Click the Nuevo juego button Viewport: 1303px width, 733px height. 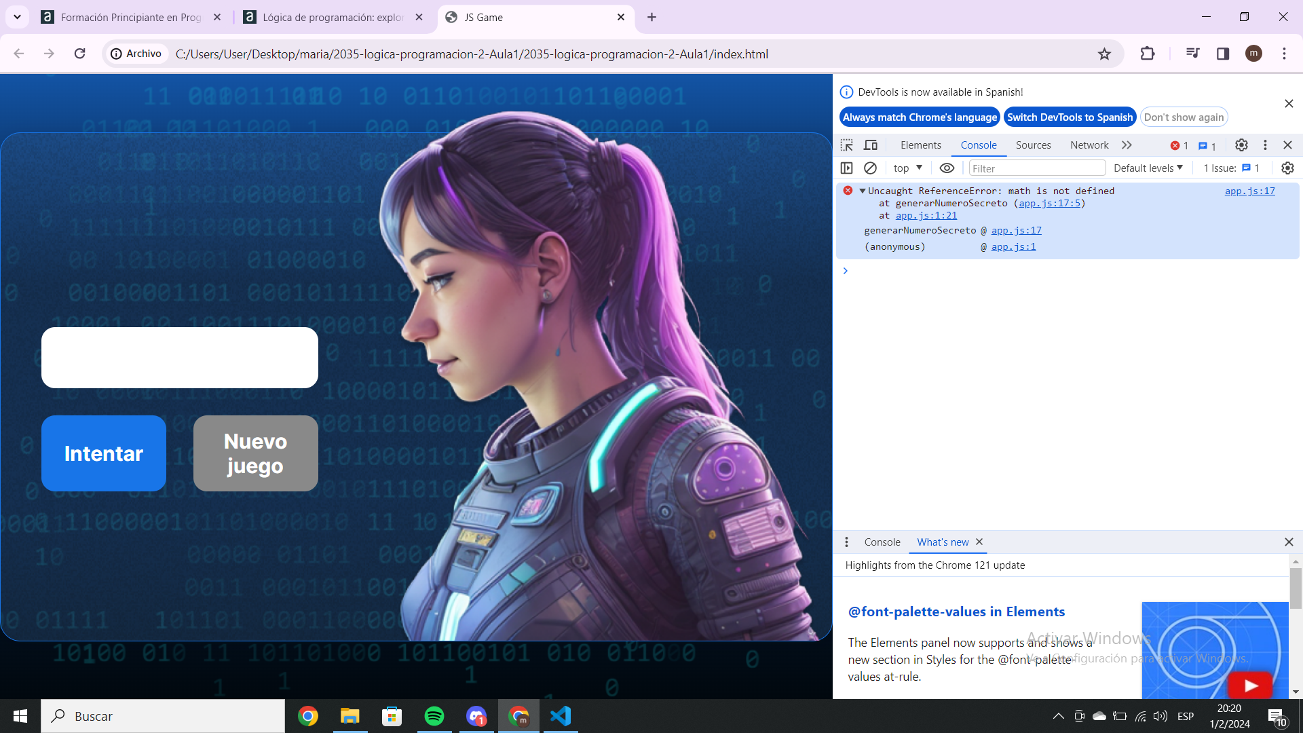(x=255, y=453)
